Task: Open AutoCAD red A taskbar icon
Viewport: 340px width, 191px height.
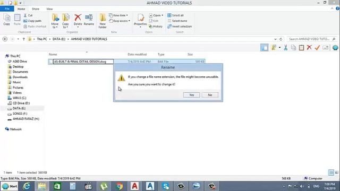Action: coord(134,186)
